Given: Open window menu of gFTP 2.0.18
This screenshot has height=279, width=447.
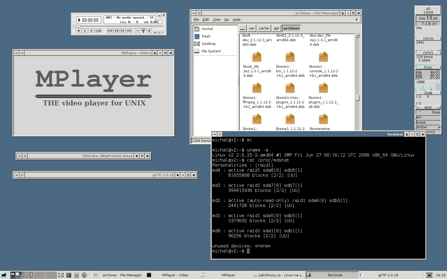Looking at the screenshot, I should (17, 175).
